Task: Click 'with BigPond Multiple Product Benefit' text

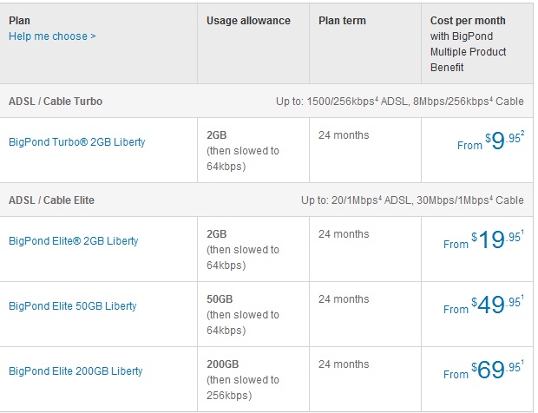Action: 468,52
